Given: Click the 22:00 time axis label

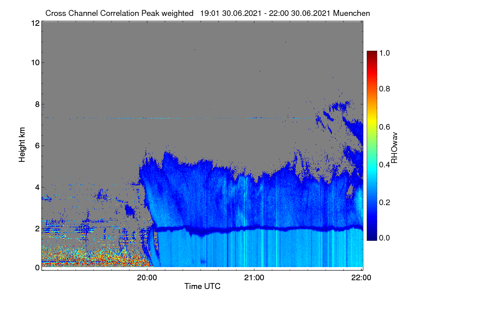Looking at the screenshot, I should click(x=361, y=278).
